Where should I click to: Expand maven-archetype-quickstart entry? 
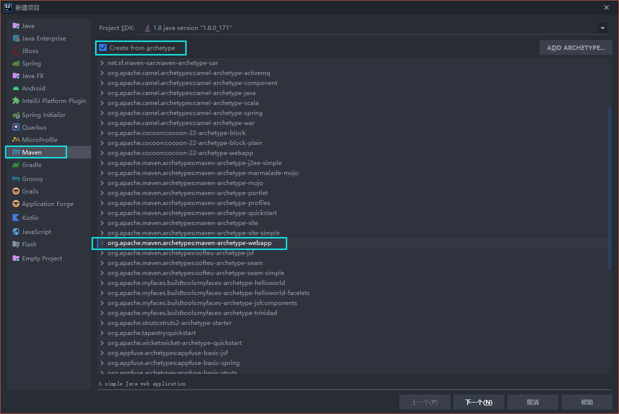[x=102, y=213]
